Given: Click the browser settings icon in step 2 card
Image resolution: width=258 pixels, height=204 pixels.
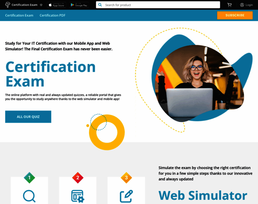Looking at the screenshot, I should pyautogui.click(x=78, y=196).
